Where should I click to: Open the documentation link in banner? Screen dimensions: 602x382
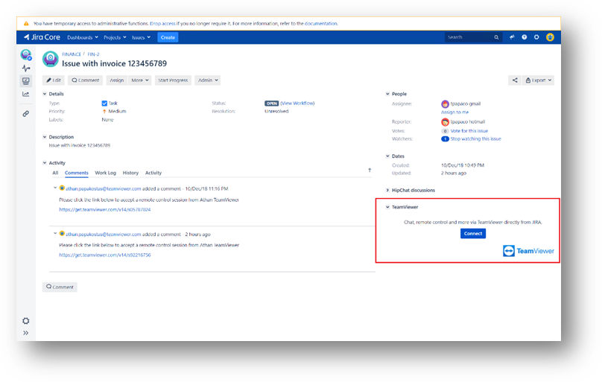(x=321, y=23)
